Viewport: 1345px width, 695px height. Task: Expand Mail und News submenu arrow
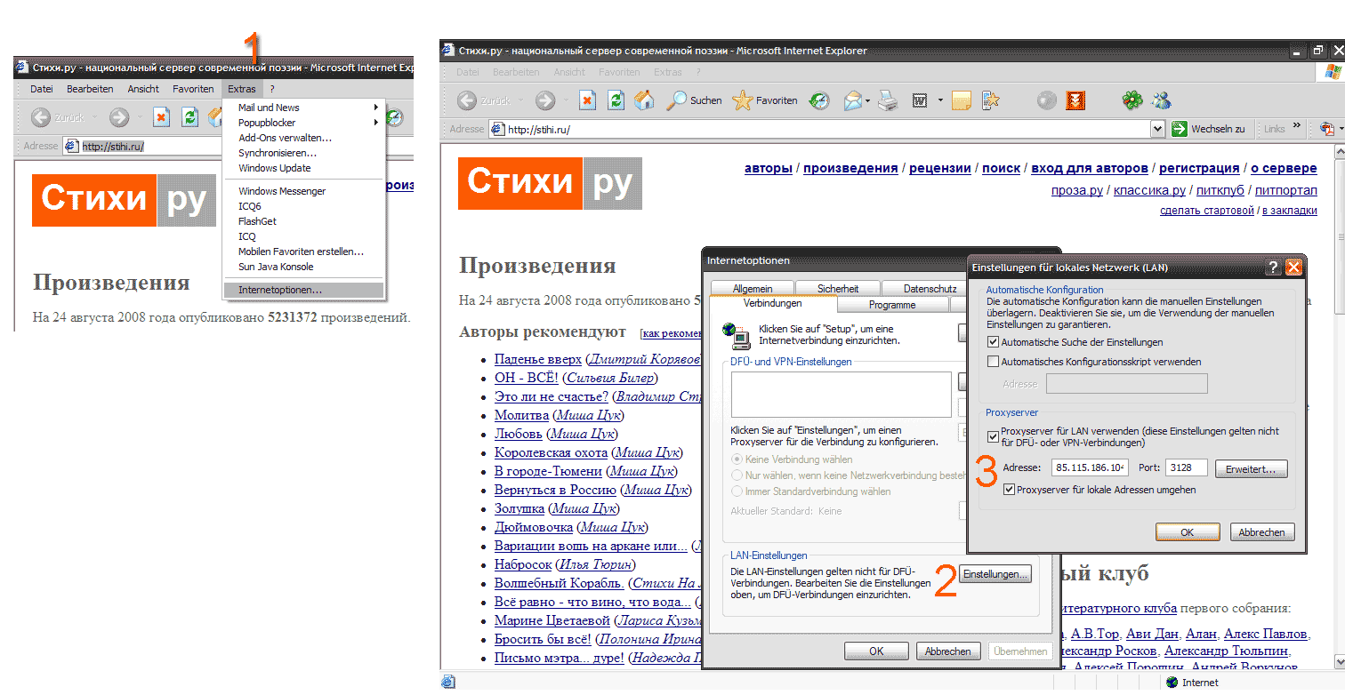(x=376, y=108)
